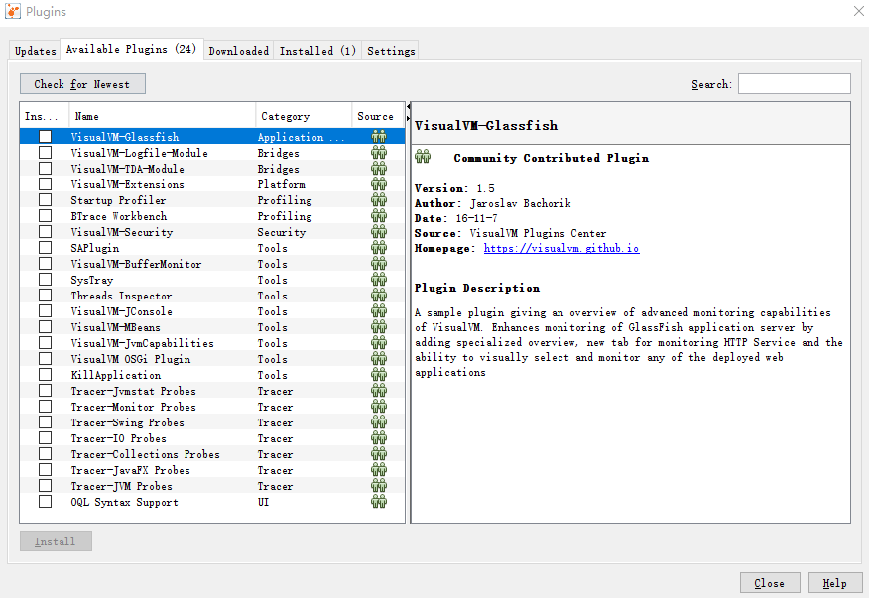Click the source icon in the VisualVM-Extensions row
Image resolution: width=869 pixels, height=598 pixels.
pyautogui.click(x=379, y=184)
